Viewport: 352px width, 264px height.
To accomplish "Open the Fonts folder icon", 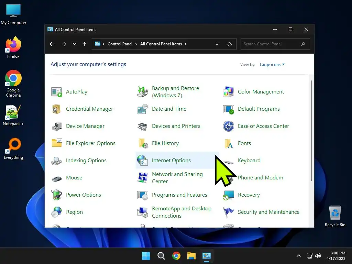I will click(229, 143).
